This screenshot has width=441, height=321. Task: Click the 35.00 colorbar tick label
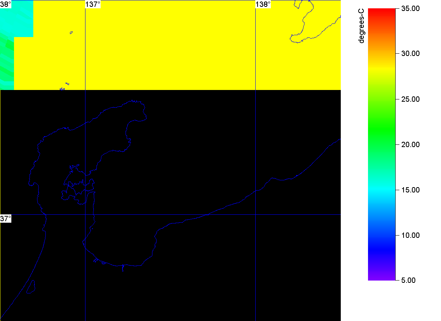click(x=410, y=8)
